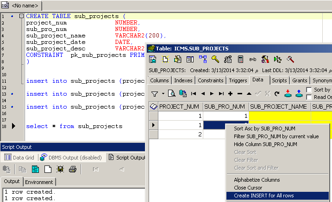This screenshot has height=202, width=332.
Task: Open the filter dropdown arrow
Action: [163, 94]
